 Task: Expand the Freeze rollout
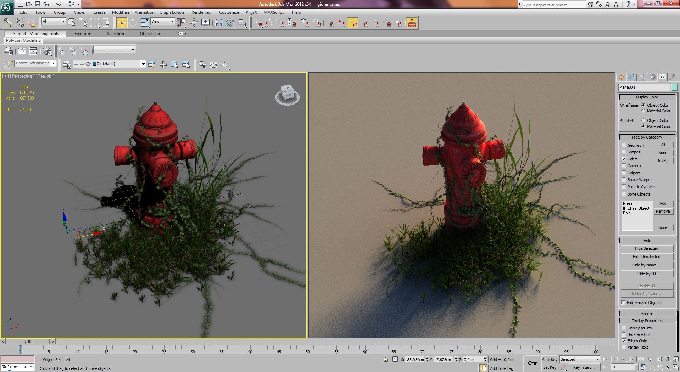[647, 314]
